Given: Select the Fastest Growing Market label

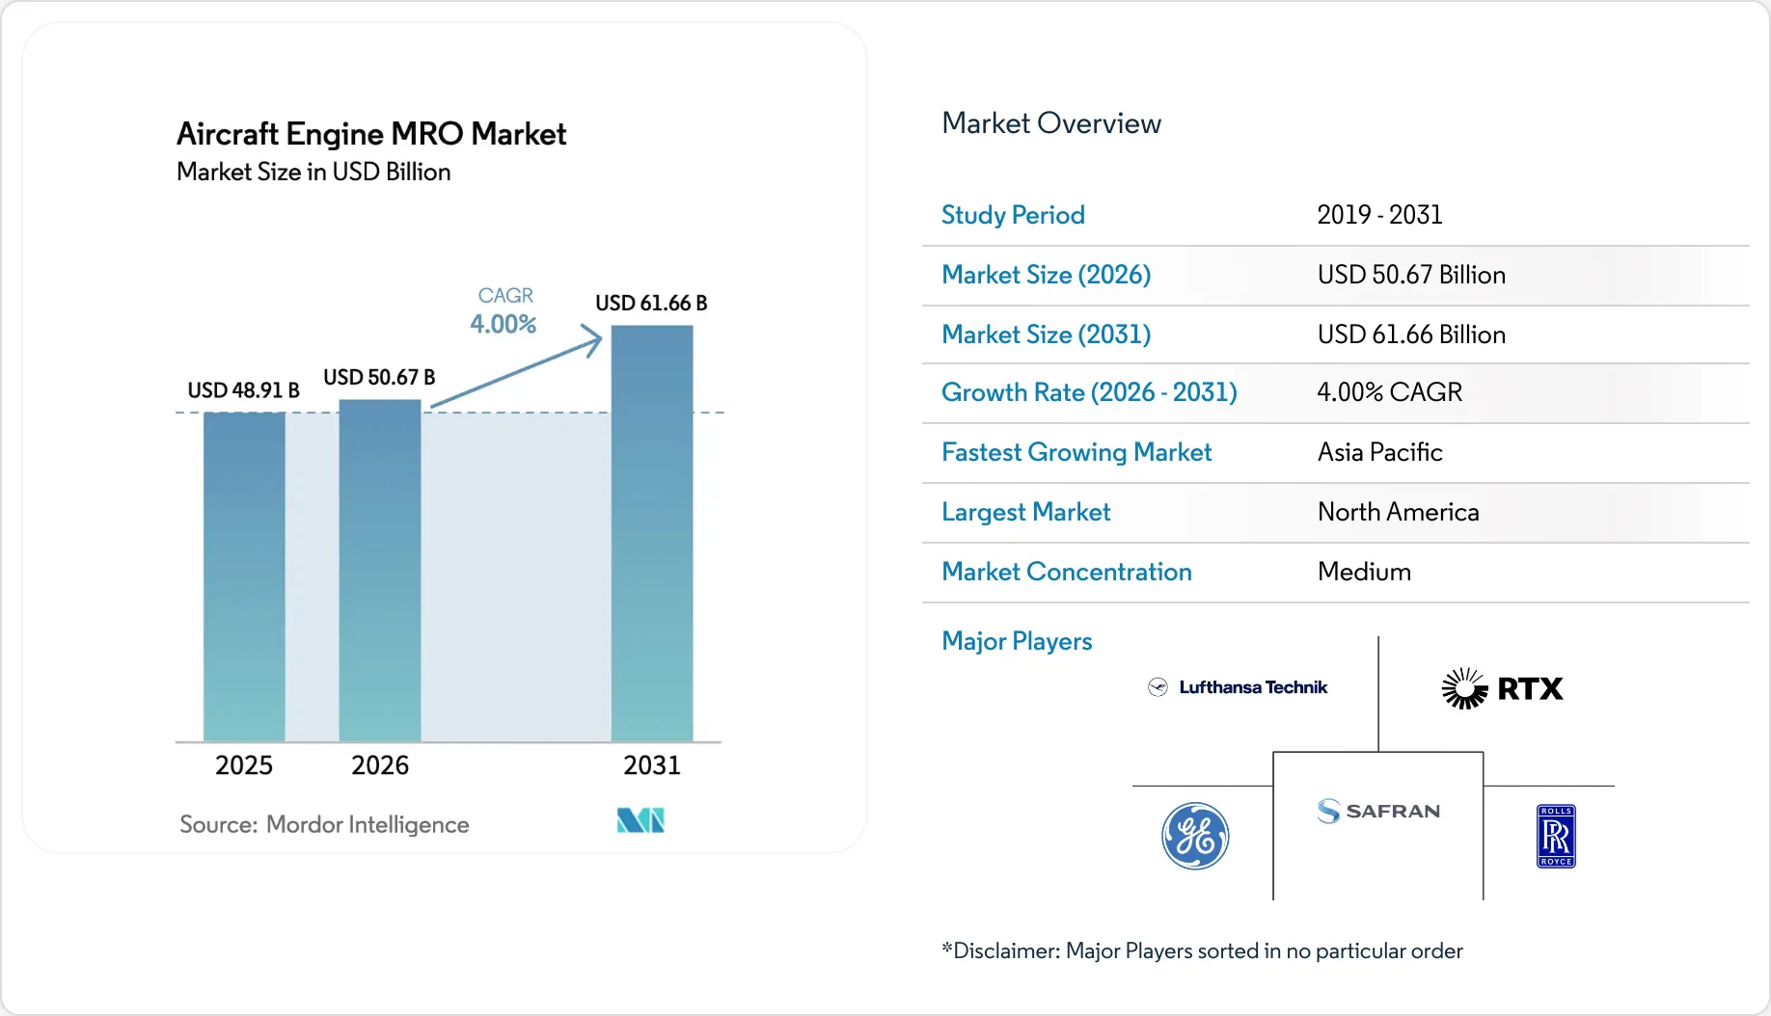Looking at the screenshot, I should click(x=1076, y=452).
